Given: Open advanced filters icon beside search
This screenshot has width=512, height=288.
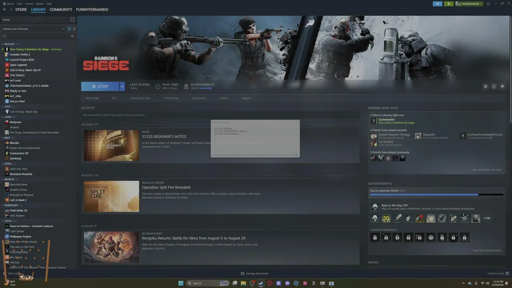Looking at the screenshot, I should coord(72,36).
